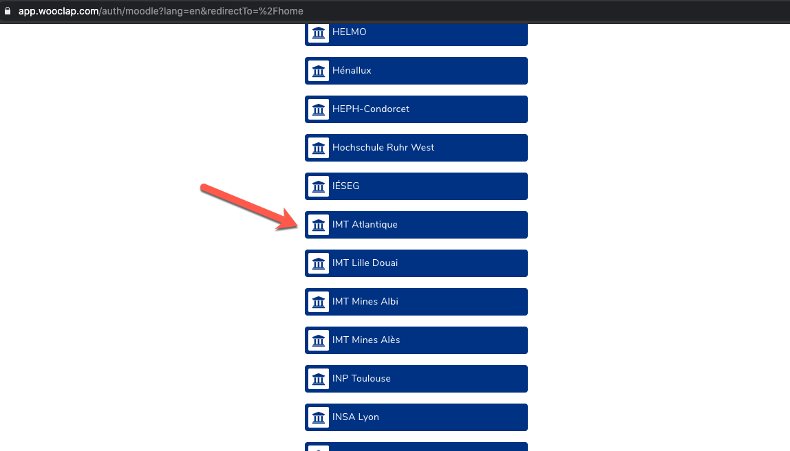Screen dimensions: 790x451
Task: Click the institution icon beside INP Toulouse
Action: click(319, 379)
